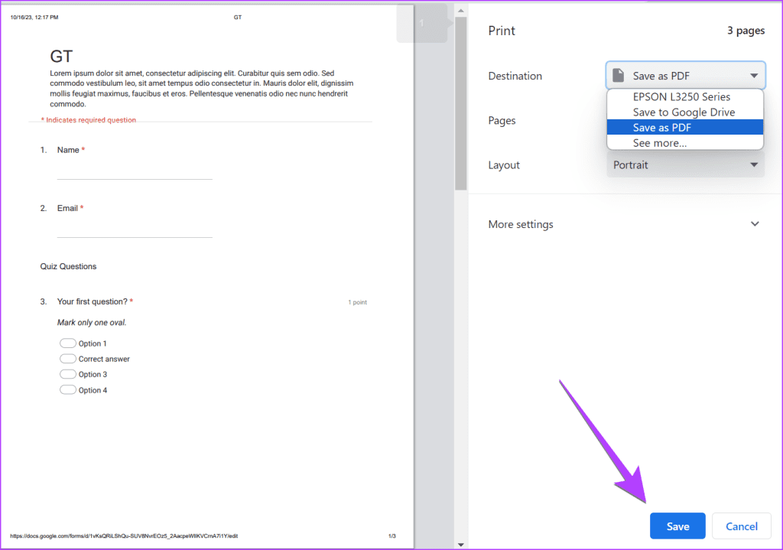Click the Cancel button
783x550 pixels.
[x=741, y=526]
